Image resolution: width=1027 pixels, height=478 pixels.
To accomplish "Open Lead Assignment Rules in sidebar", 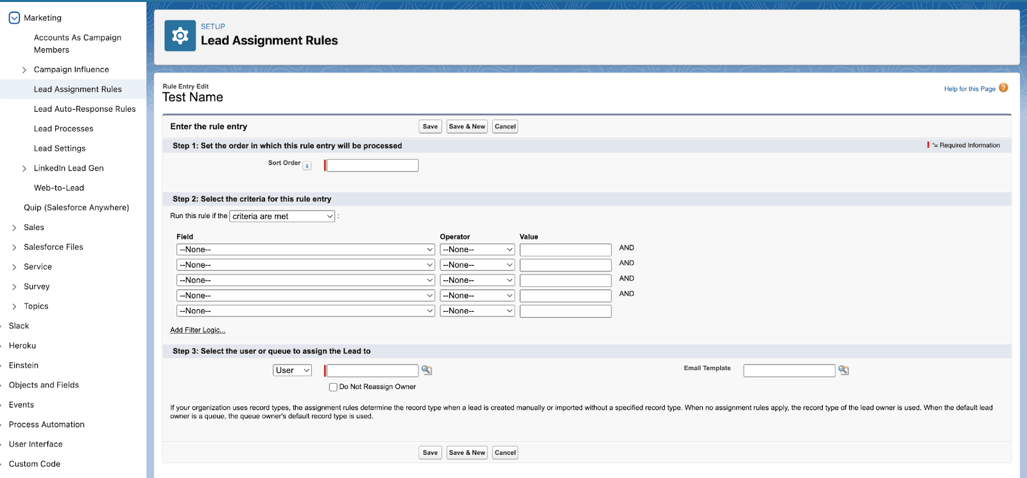I will pos(78,89).
